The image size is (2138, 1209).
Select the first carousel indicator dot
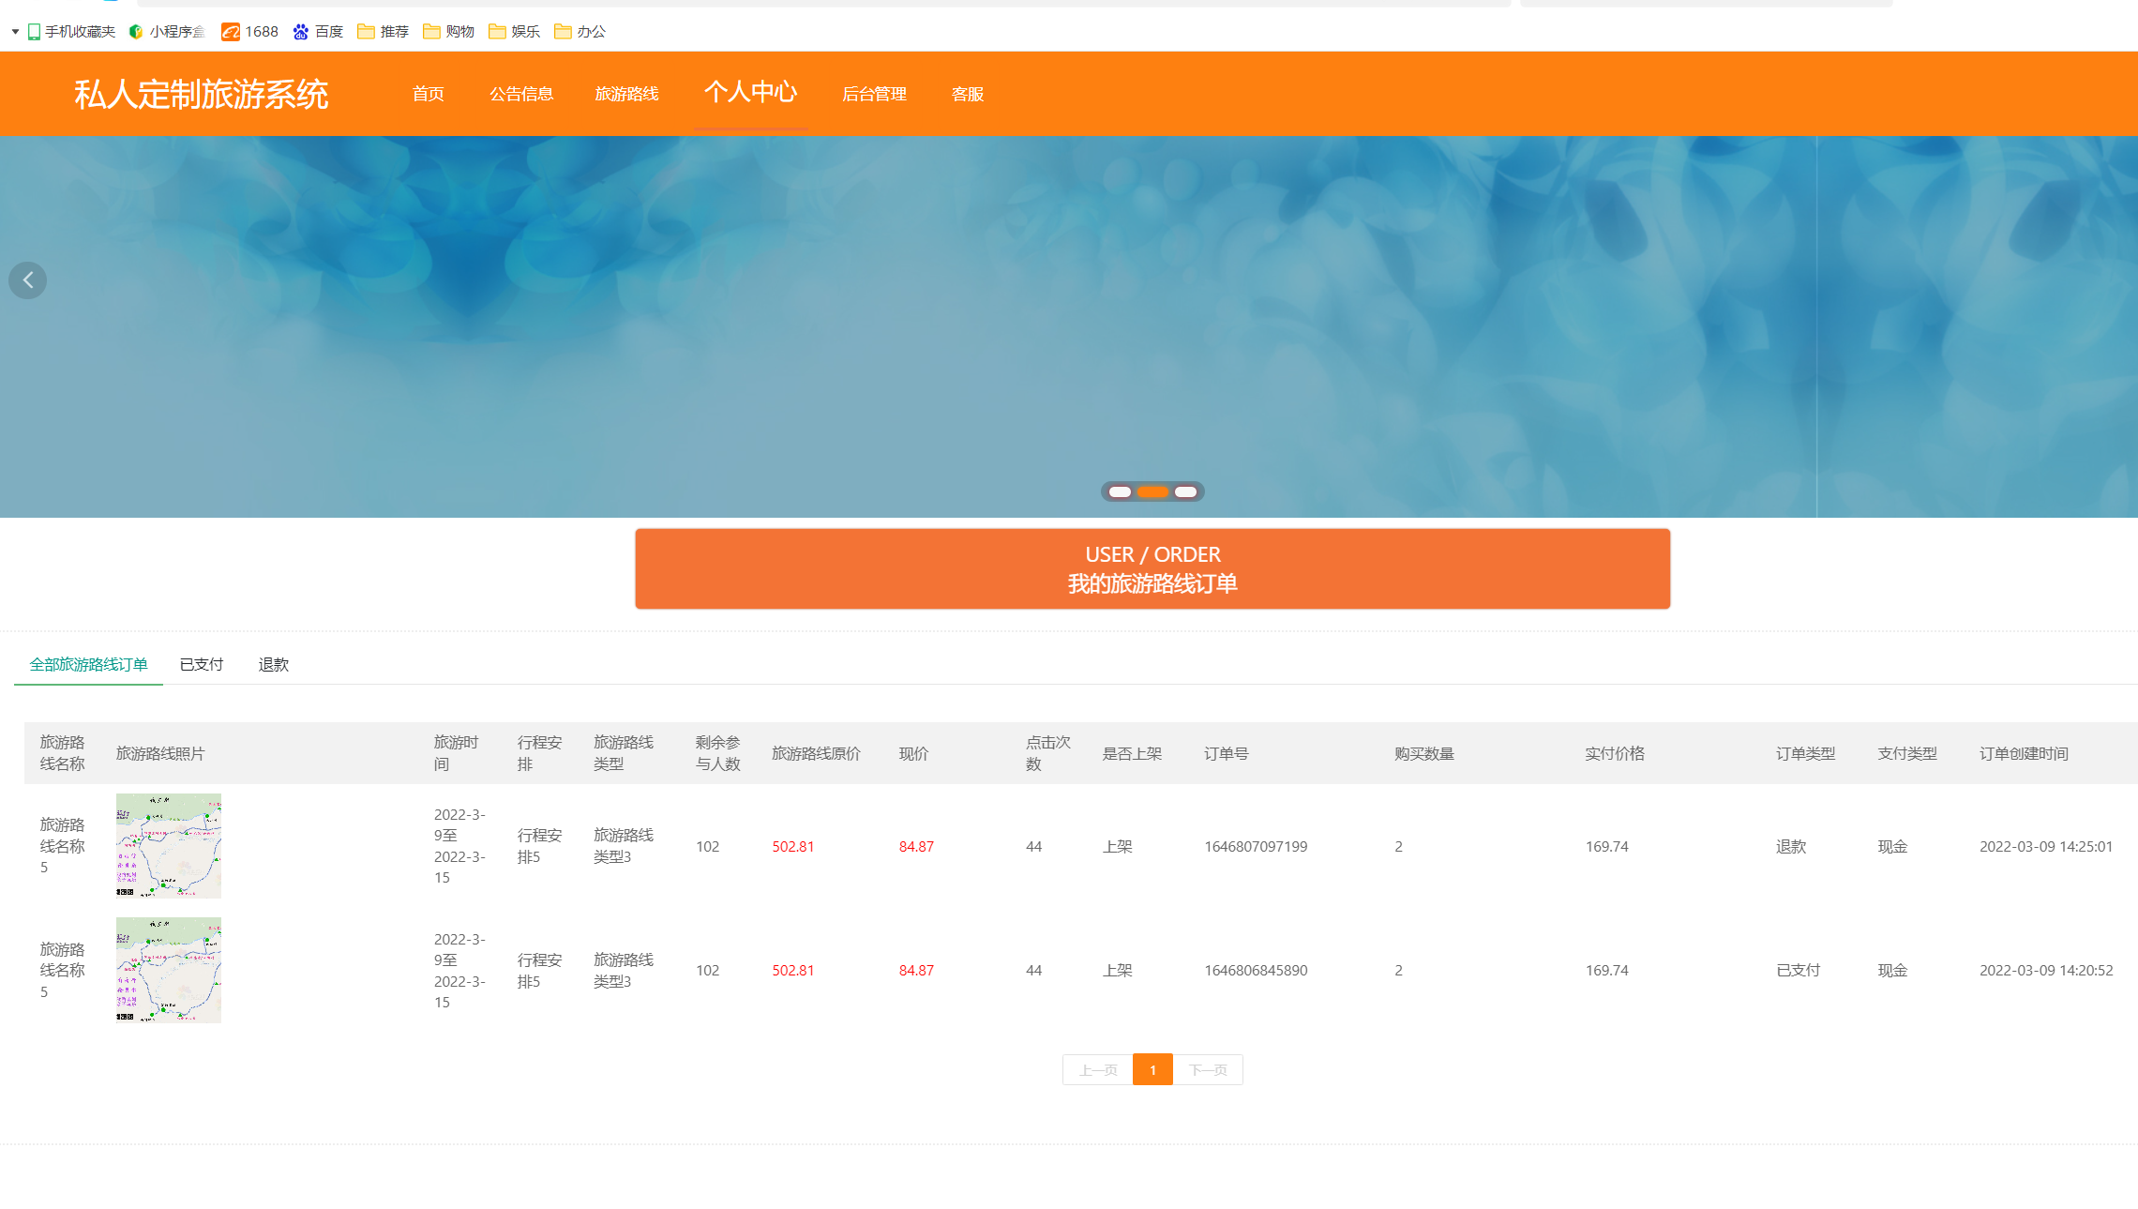1120,491
